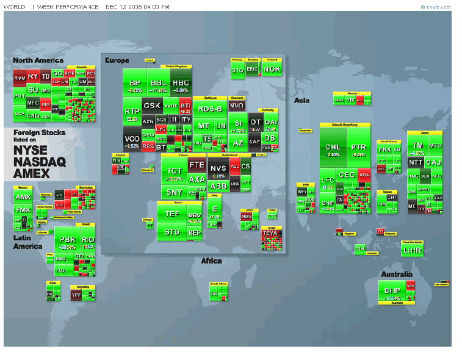462x357 pixels.
Task: Click the NTT stock tile
Action: point(416,162)
